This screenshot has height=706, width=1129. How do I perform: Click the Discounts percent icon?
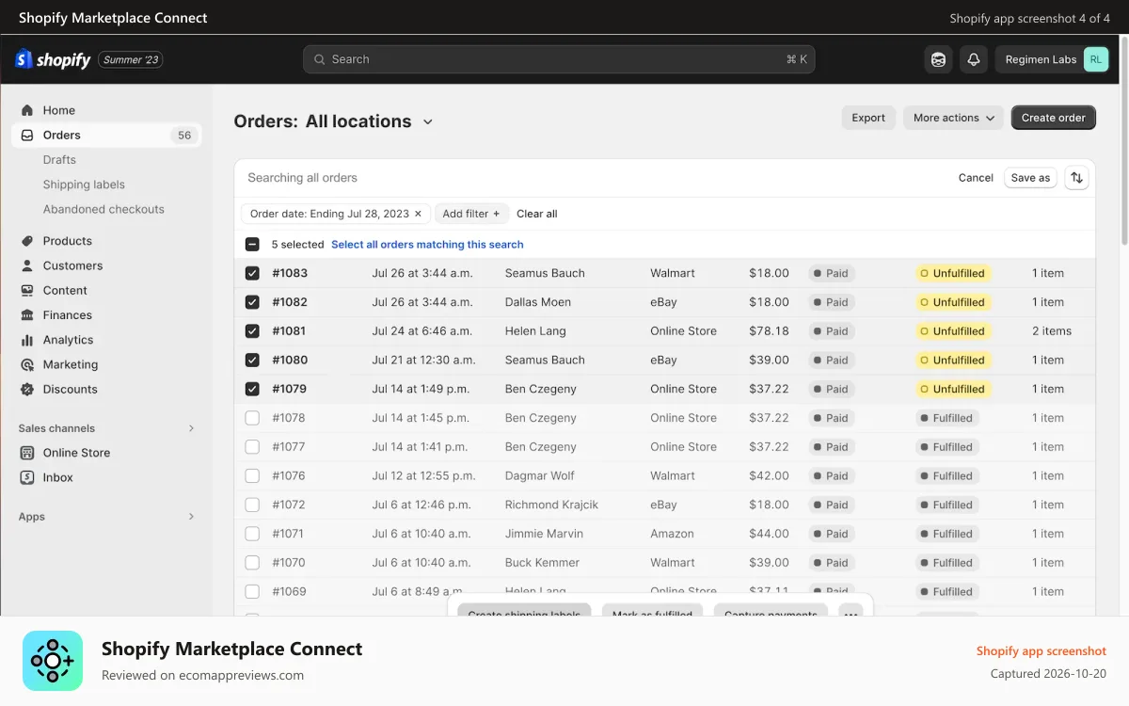(27, 389)
